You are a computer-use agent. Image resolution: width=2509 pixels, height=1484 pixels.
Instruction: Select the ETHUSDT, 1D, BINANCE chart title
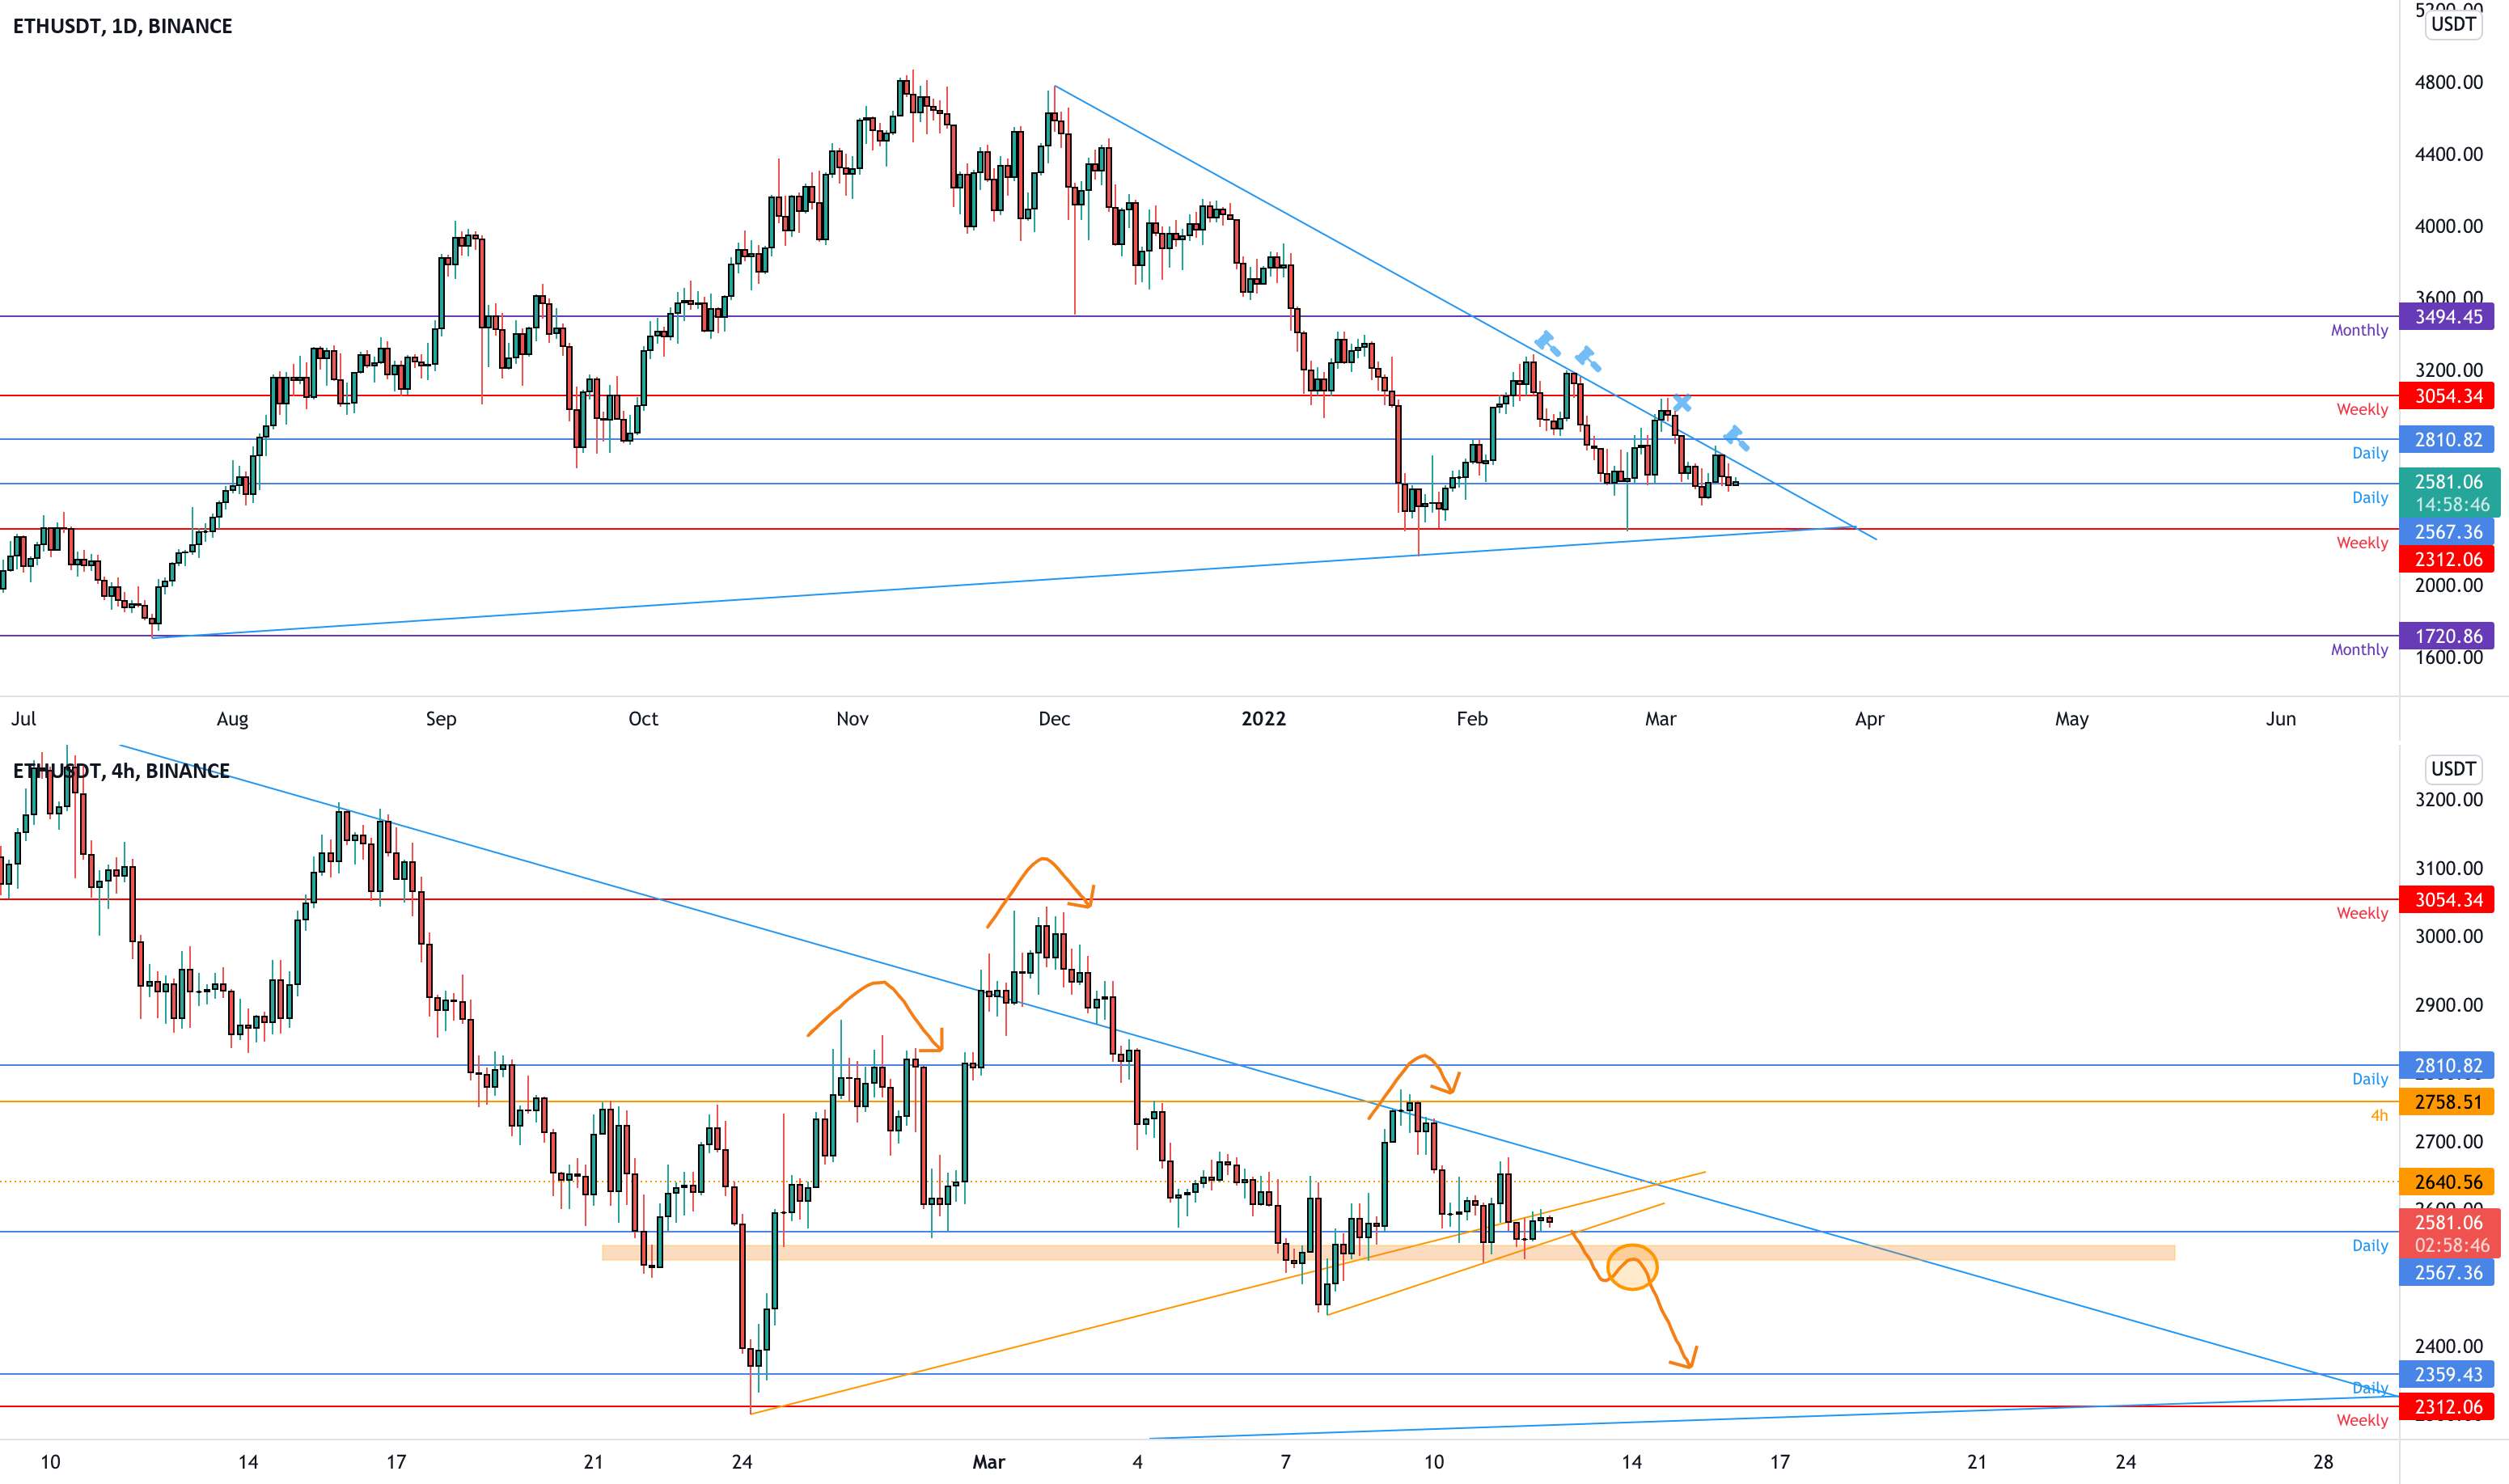[122, 26]
